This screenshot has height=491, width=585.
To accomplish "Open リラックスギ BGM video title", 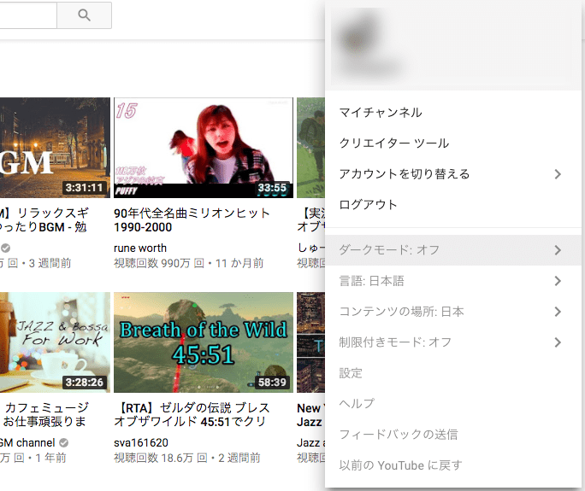I will [x=44, y=220].
